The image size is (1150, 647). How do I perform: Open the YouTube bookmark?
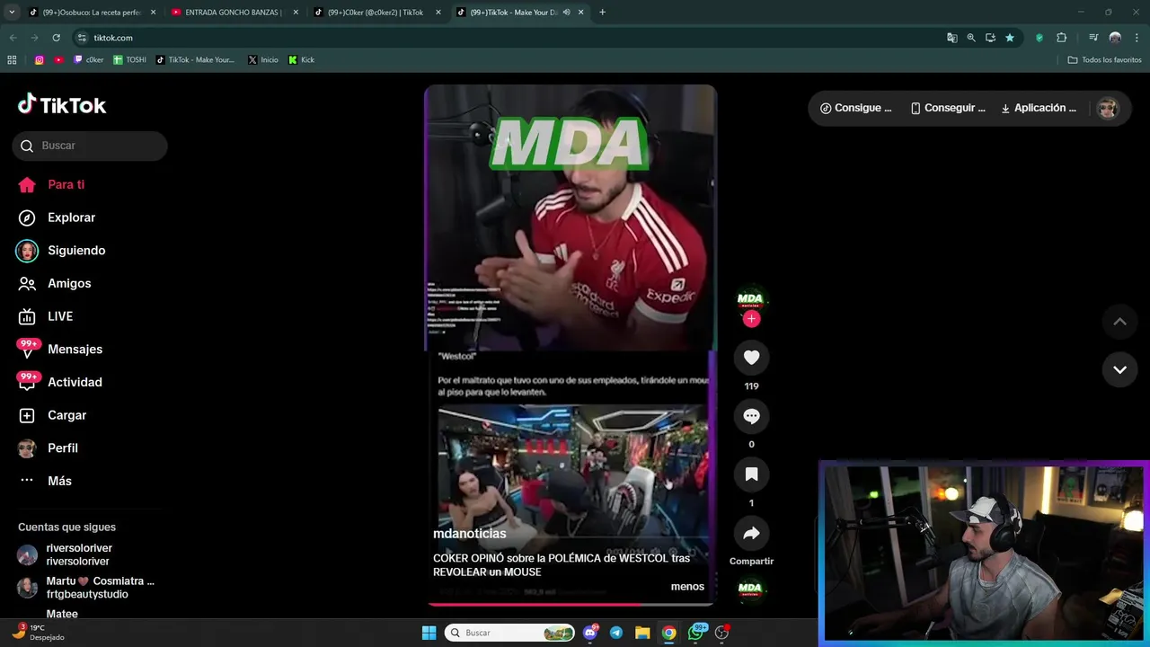[x=58, y=60]
